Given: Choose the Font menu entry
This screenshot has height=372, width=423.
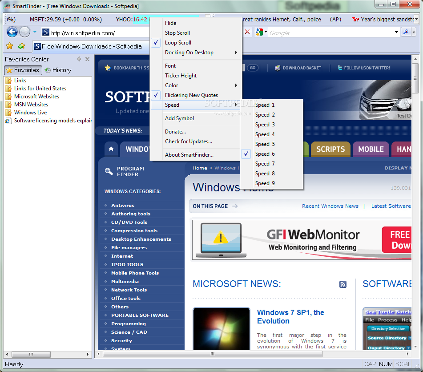Looking at the screenshot, I should pos(196,66).
